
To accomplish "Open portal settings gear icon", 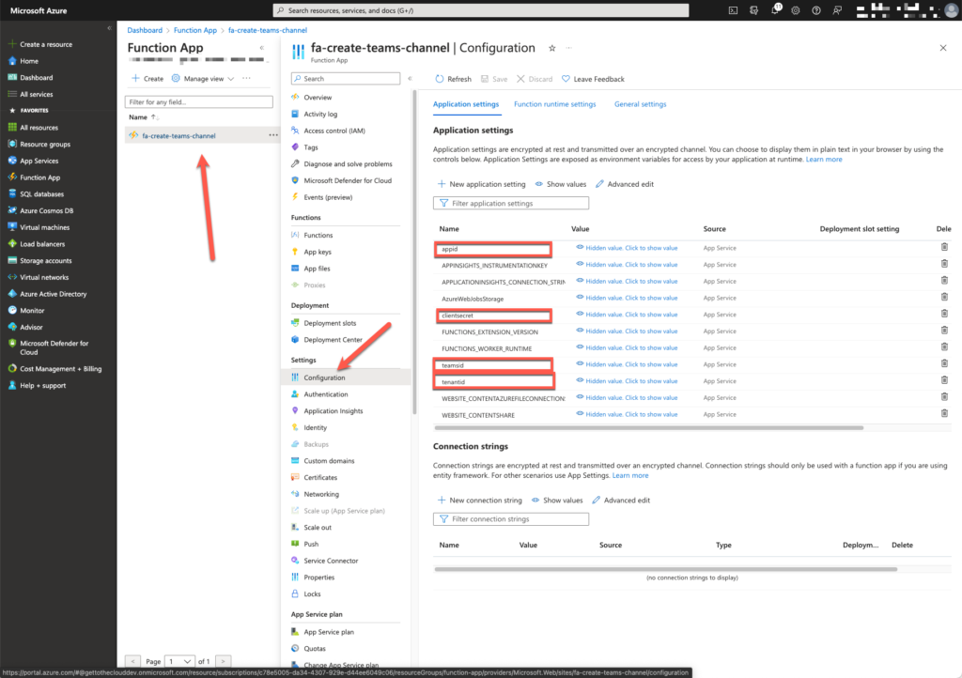I will [796, 10].
